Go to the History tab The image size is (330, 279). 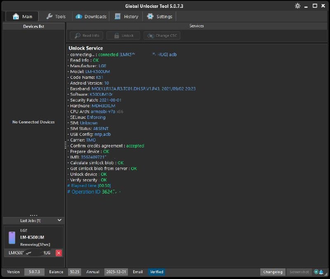click(126, 17)
